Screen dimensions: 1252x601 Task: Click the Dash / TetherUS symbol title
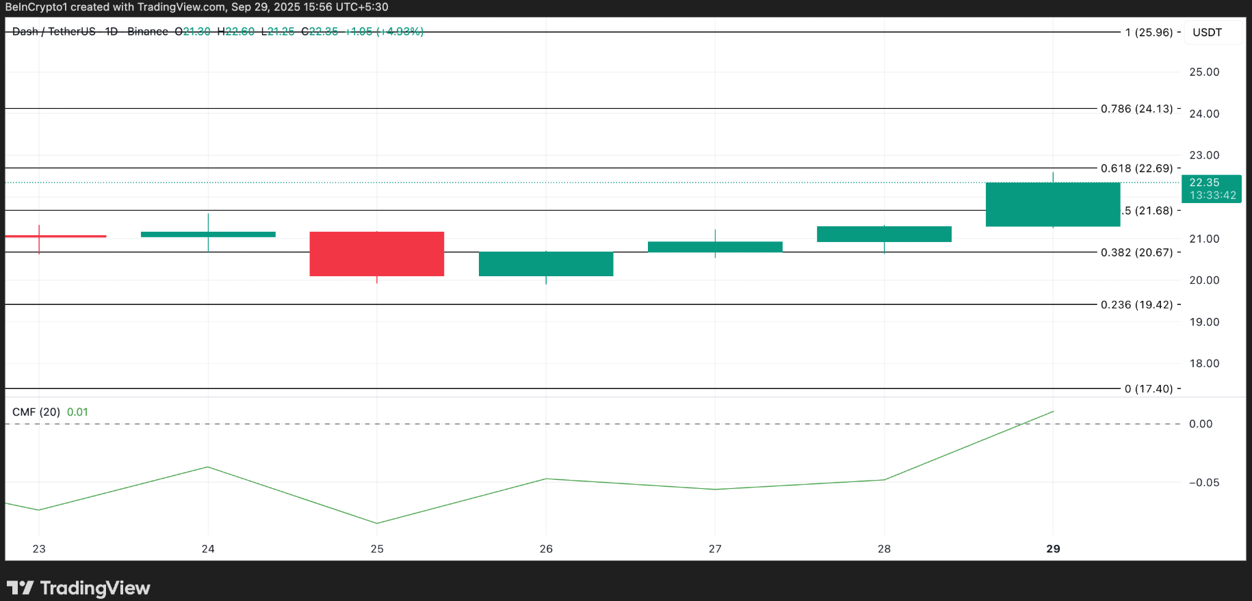(x=54, y=31)
